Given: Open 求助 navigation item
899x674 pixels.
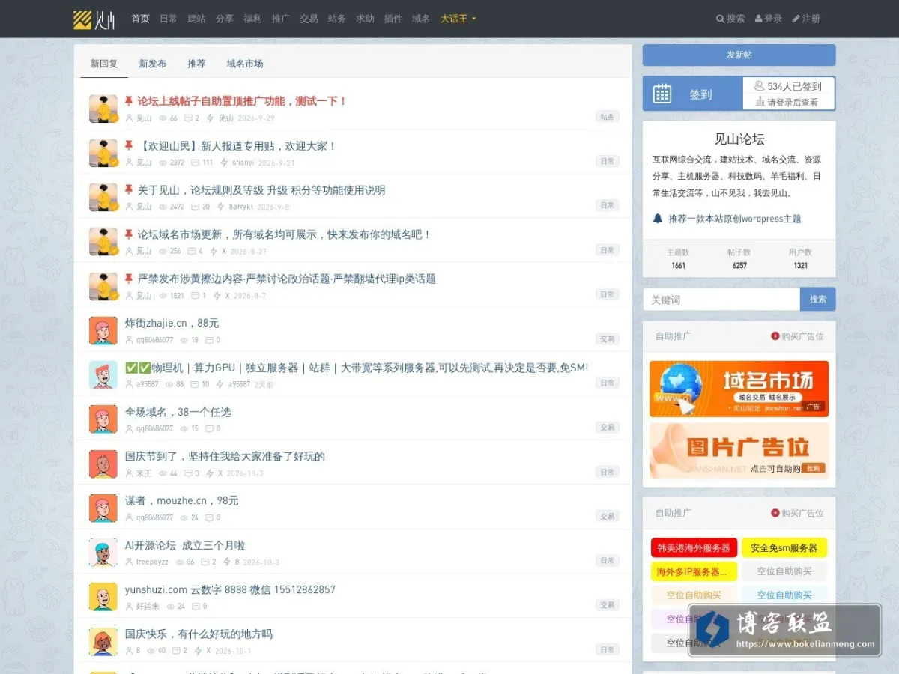Looking at the screenshot, I should click(365, 19).
